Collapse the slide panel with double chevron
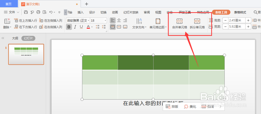This screenshot has height=114, width=261. click(x=3, y=38)
